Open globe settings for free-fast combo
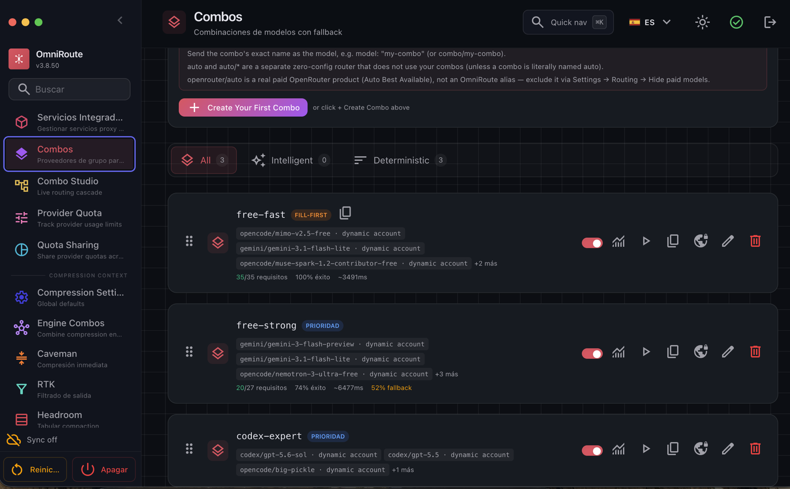Viewport: 790px width, 489px height. (x=701, y=241)
